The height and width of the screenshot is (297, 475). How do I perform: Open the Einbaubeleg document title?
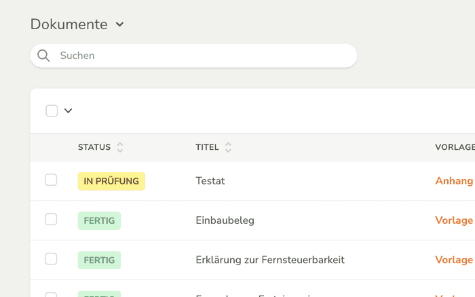tap(225, 220)
